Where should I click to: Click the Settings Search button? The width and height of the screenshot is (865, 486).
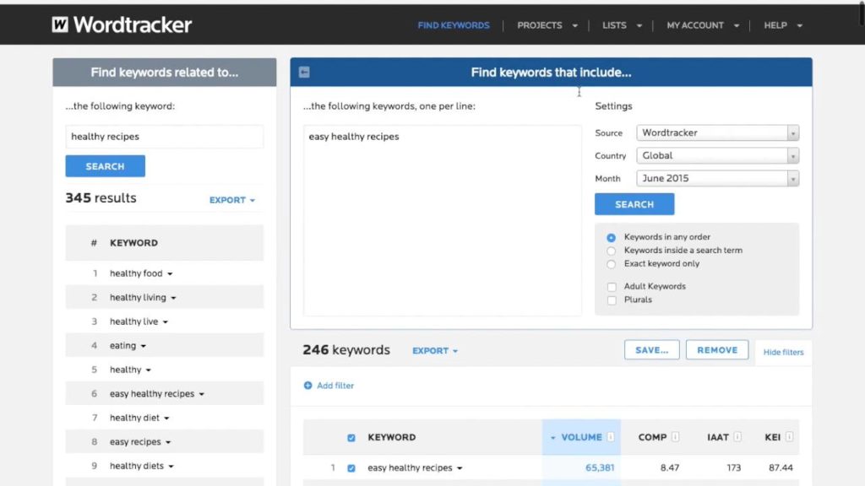(634, 204)
